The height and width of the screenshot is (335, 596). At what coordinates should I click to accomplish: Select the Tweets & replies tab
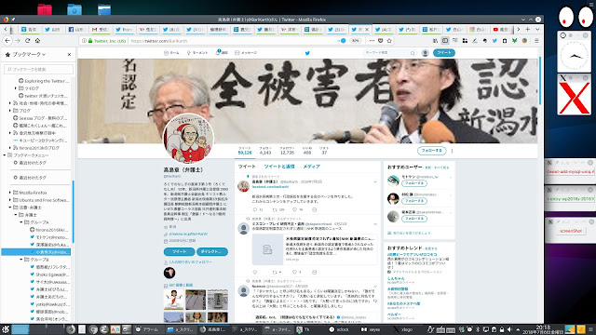[x=279, y=167]
